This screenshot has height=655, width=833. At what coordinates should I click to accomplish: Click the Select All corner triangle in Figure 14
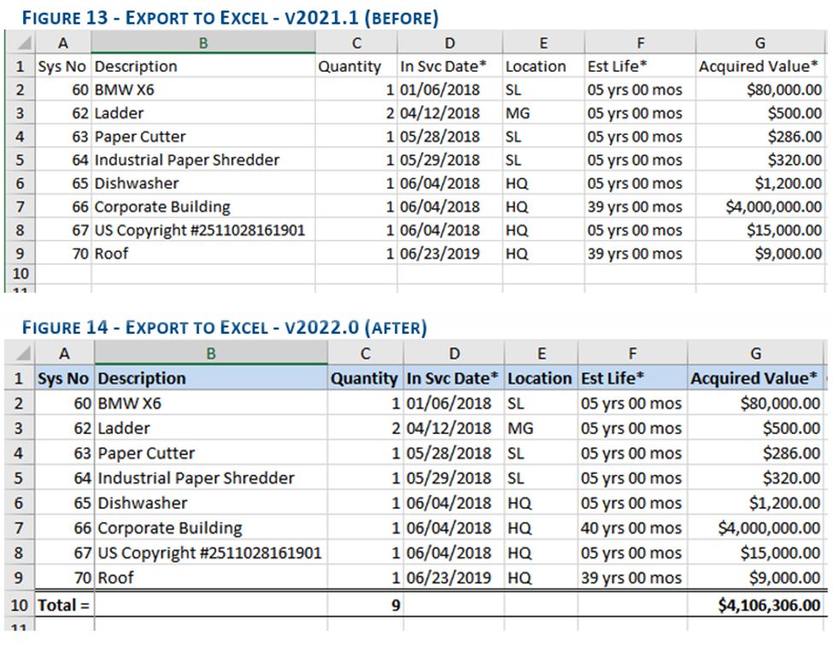pyautogui.click(x=21, y=354)
